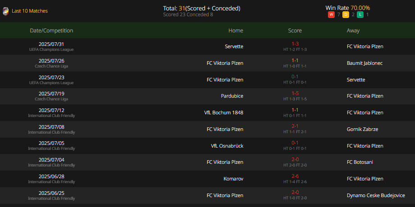Click the FC Botosani team name
This screenshot has width=415, height=207.
360,162
